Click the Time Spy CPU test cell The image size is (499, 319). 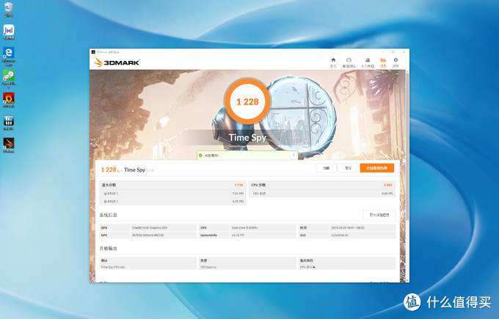(x=148, y=267)
